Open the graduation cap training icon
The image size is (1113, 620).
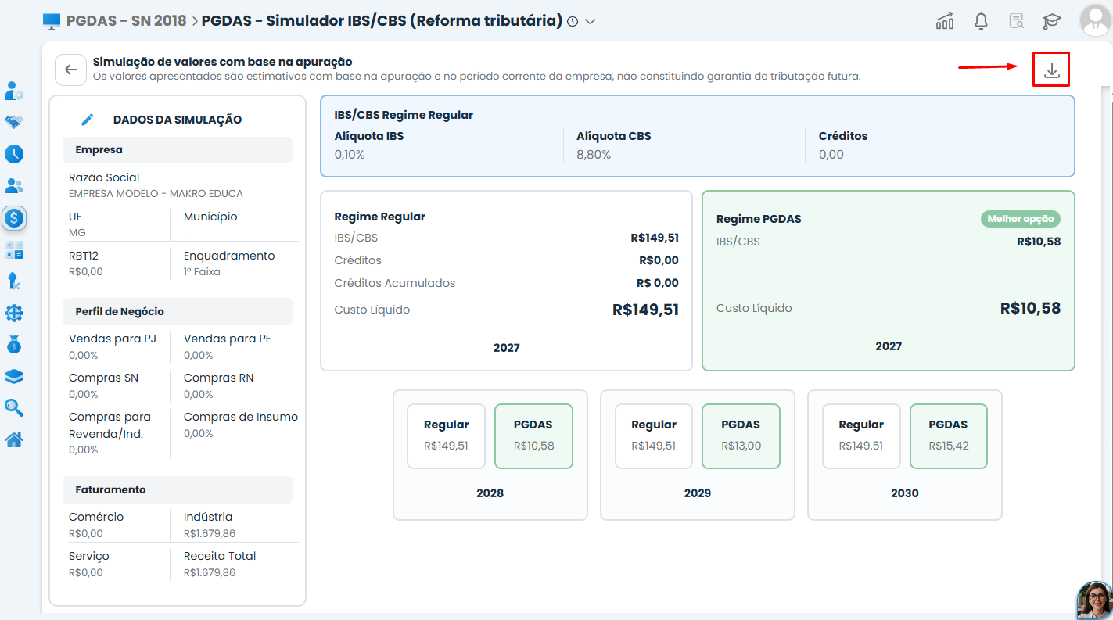click(1052, 21)
